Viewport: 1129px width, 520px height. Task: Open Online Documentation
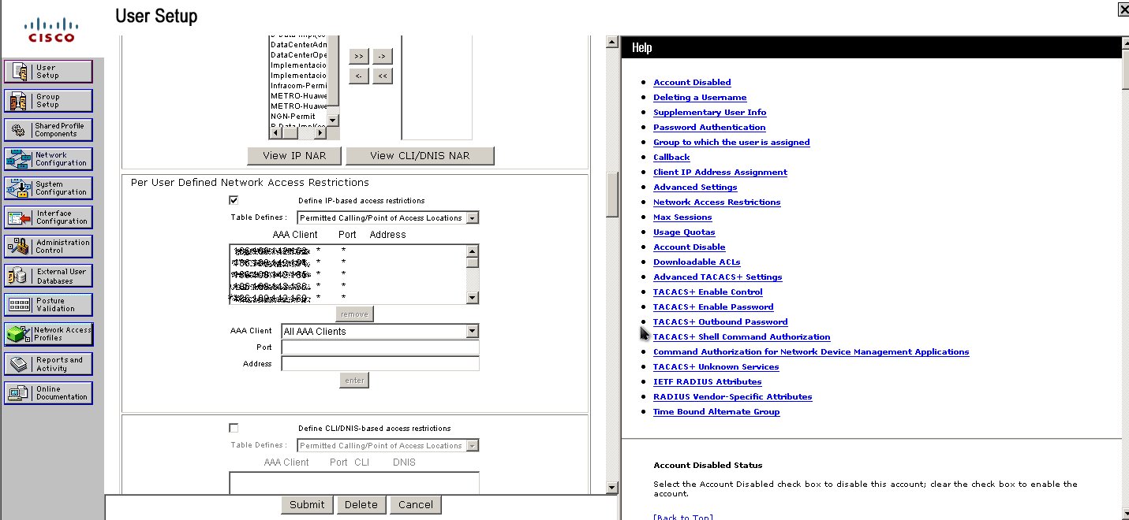(x=48, y=392)
